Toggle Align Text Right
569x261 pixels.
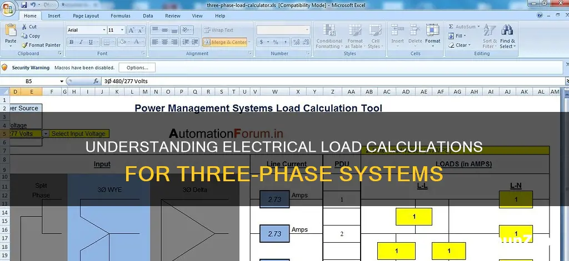click(174, 42)
